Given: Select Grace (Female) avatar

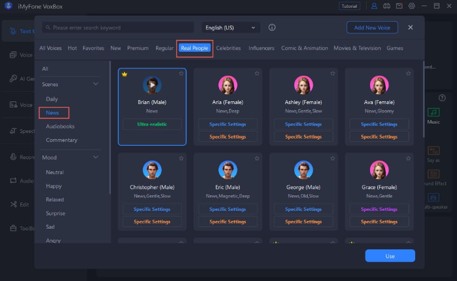Looking at the screenshot, I should coord(379,170).
